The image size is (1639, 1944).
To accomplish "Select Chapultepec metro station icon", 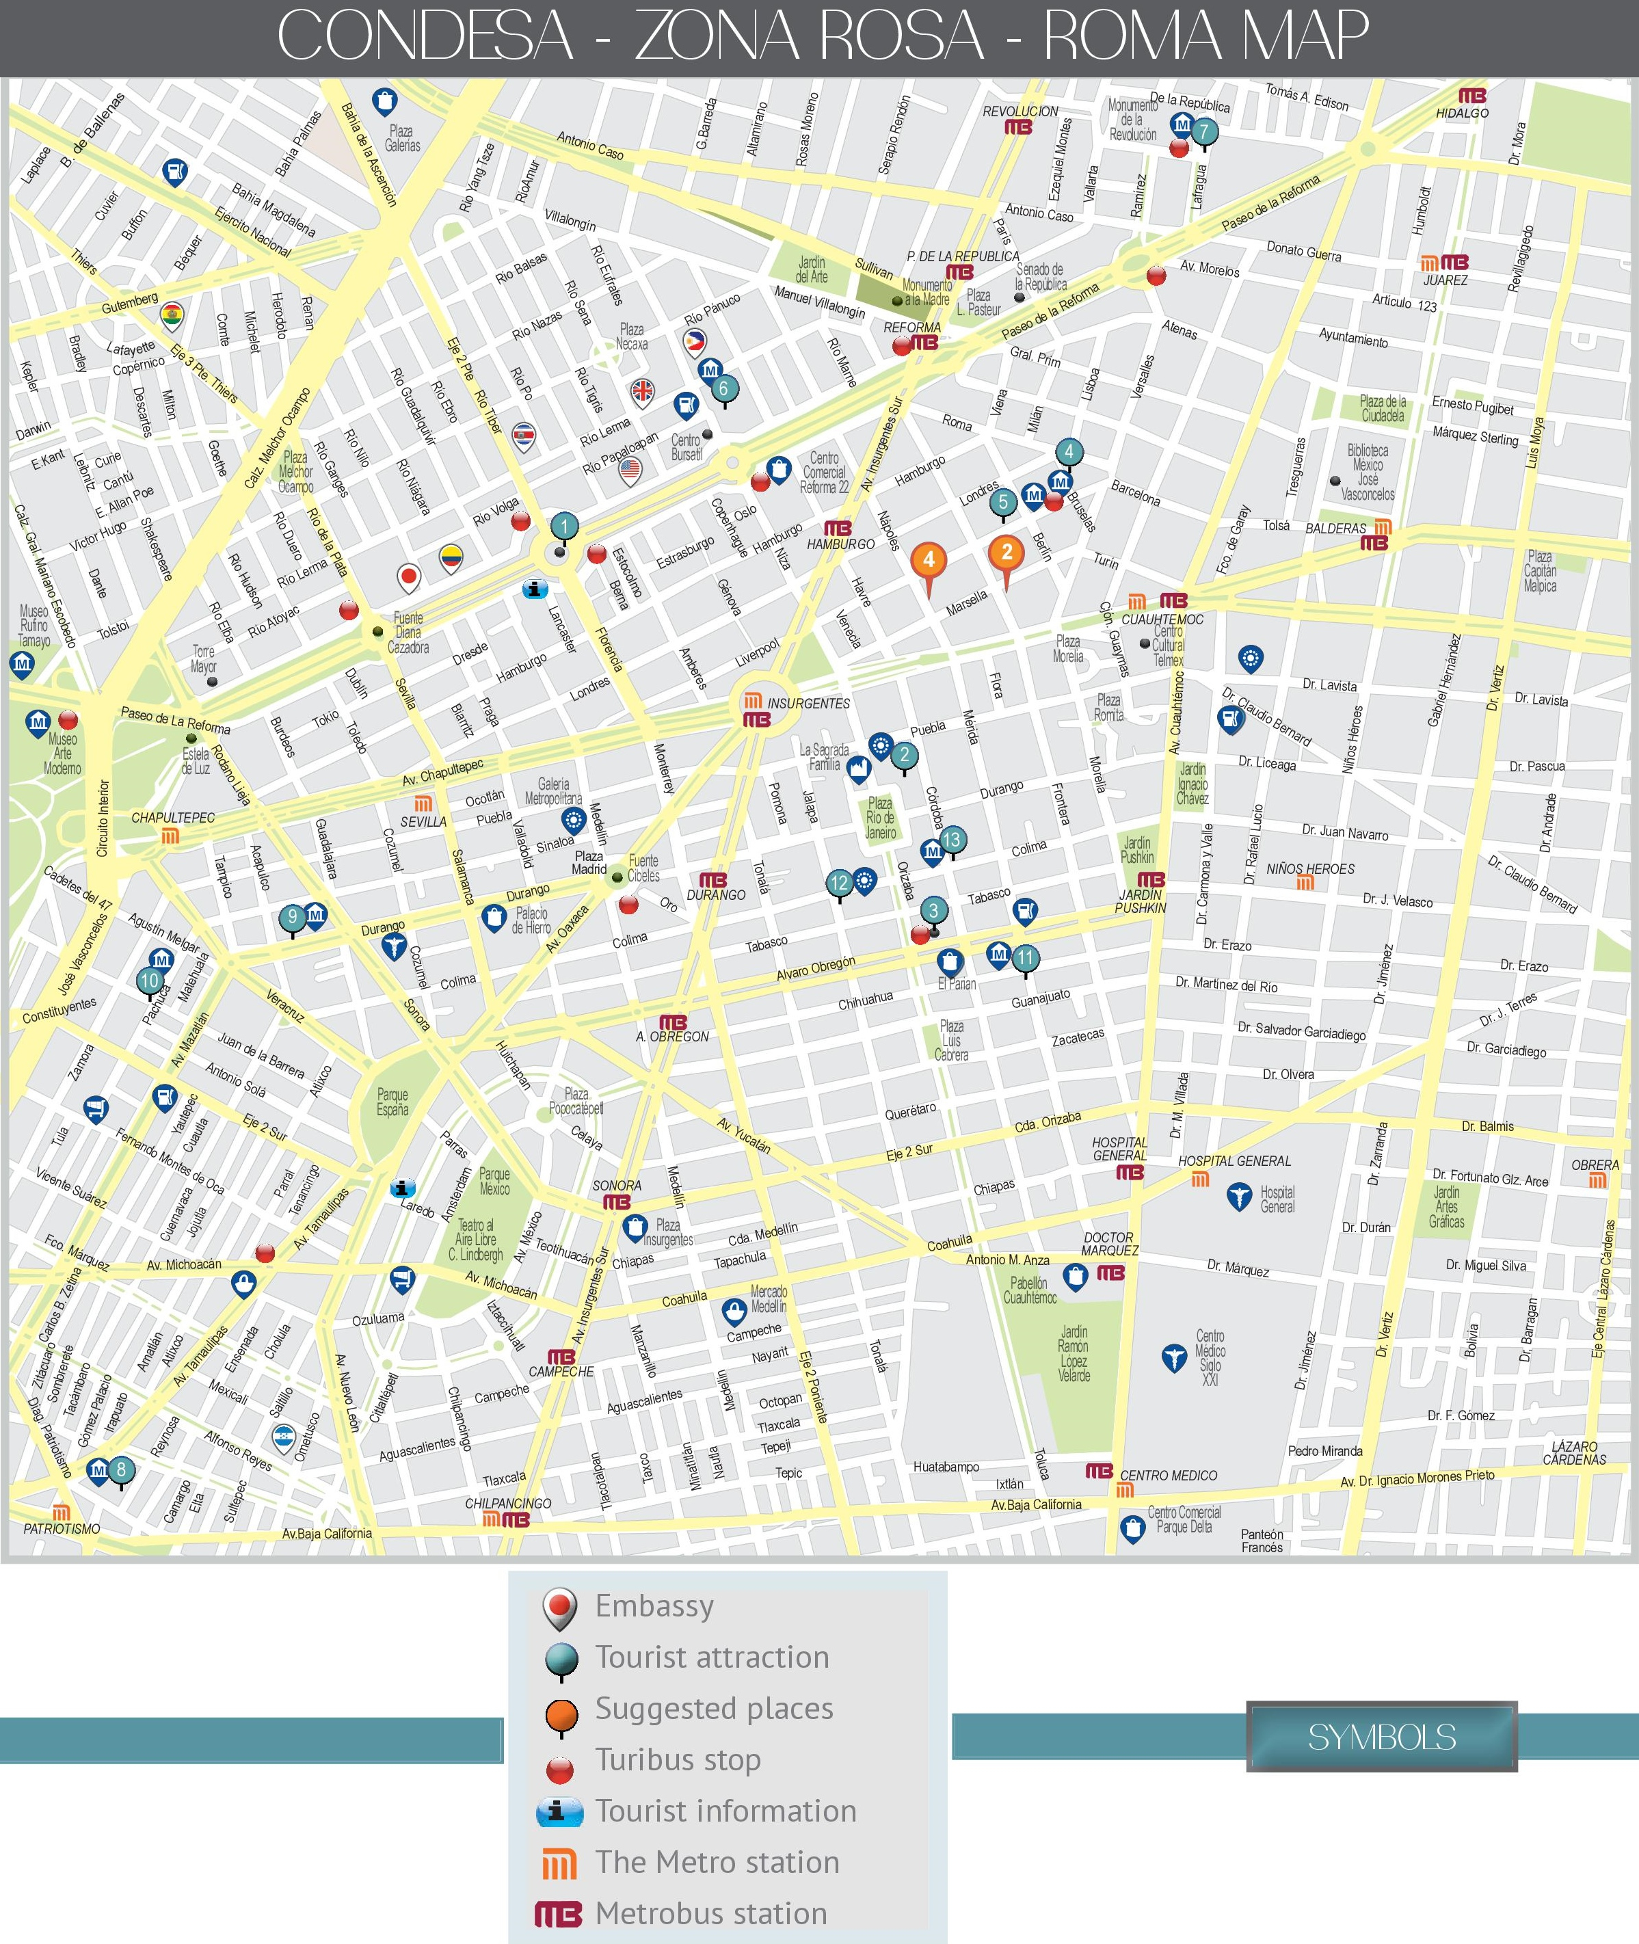I will (170, 836).
